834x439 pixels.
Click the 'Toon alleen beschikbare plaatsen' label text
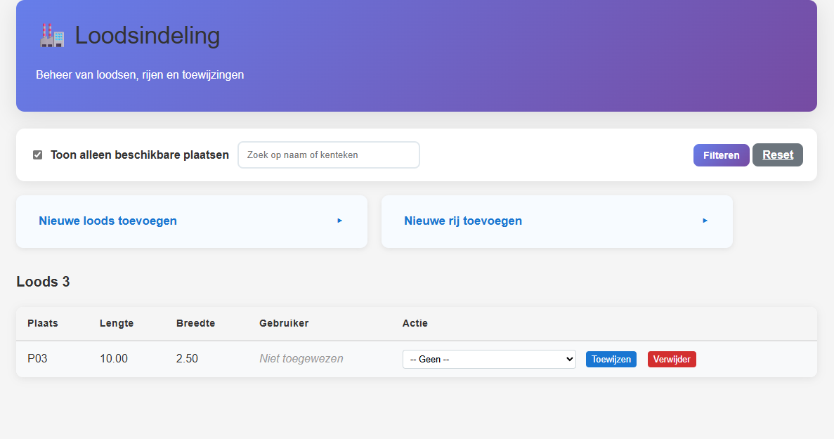tap(140, 155)
